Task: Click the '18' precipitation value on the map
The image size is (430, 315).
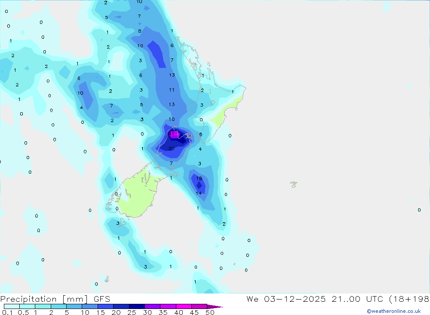Action: (x=199, y=178)
